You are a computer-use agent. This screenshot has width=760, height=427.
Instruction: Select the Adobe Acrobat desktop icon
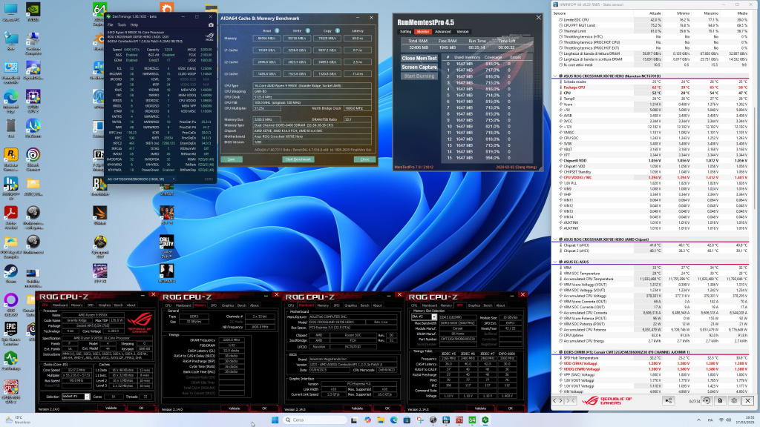click(x=10, y=217)
